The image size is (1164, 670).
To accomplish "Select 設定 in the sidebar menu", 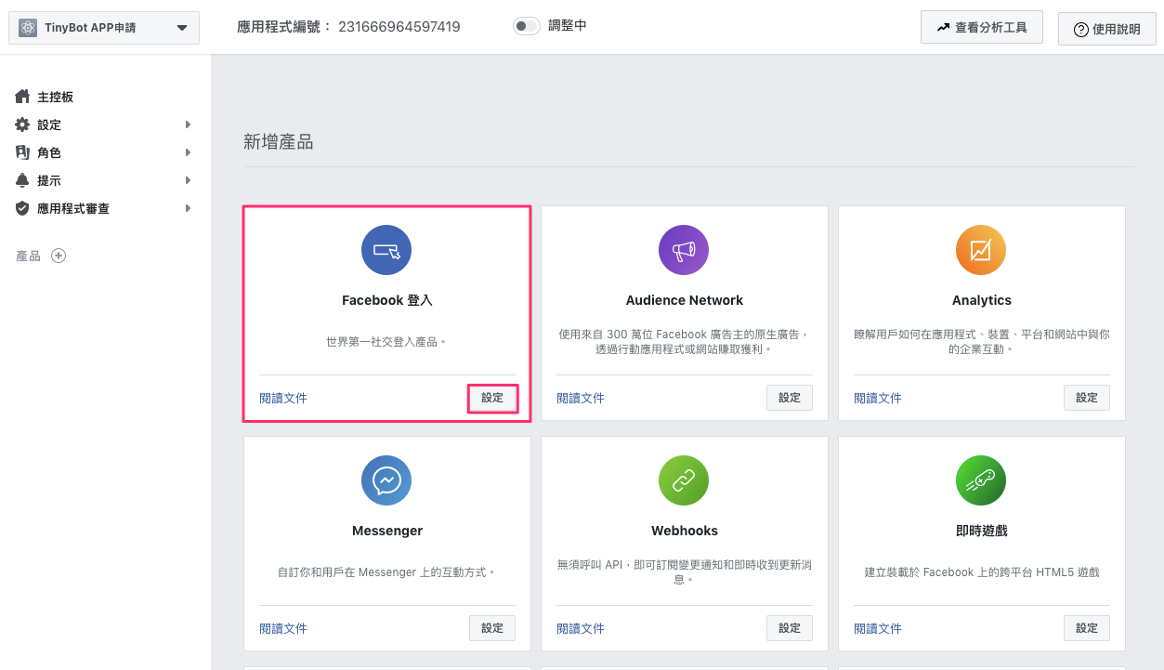I will click(x=49, y=125).
